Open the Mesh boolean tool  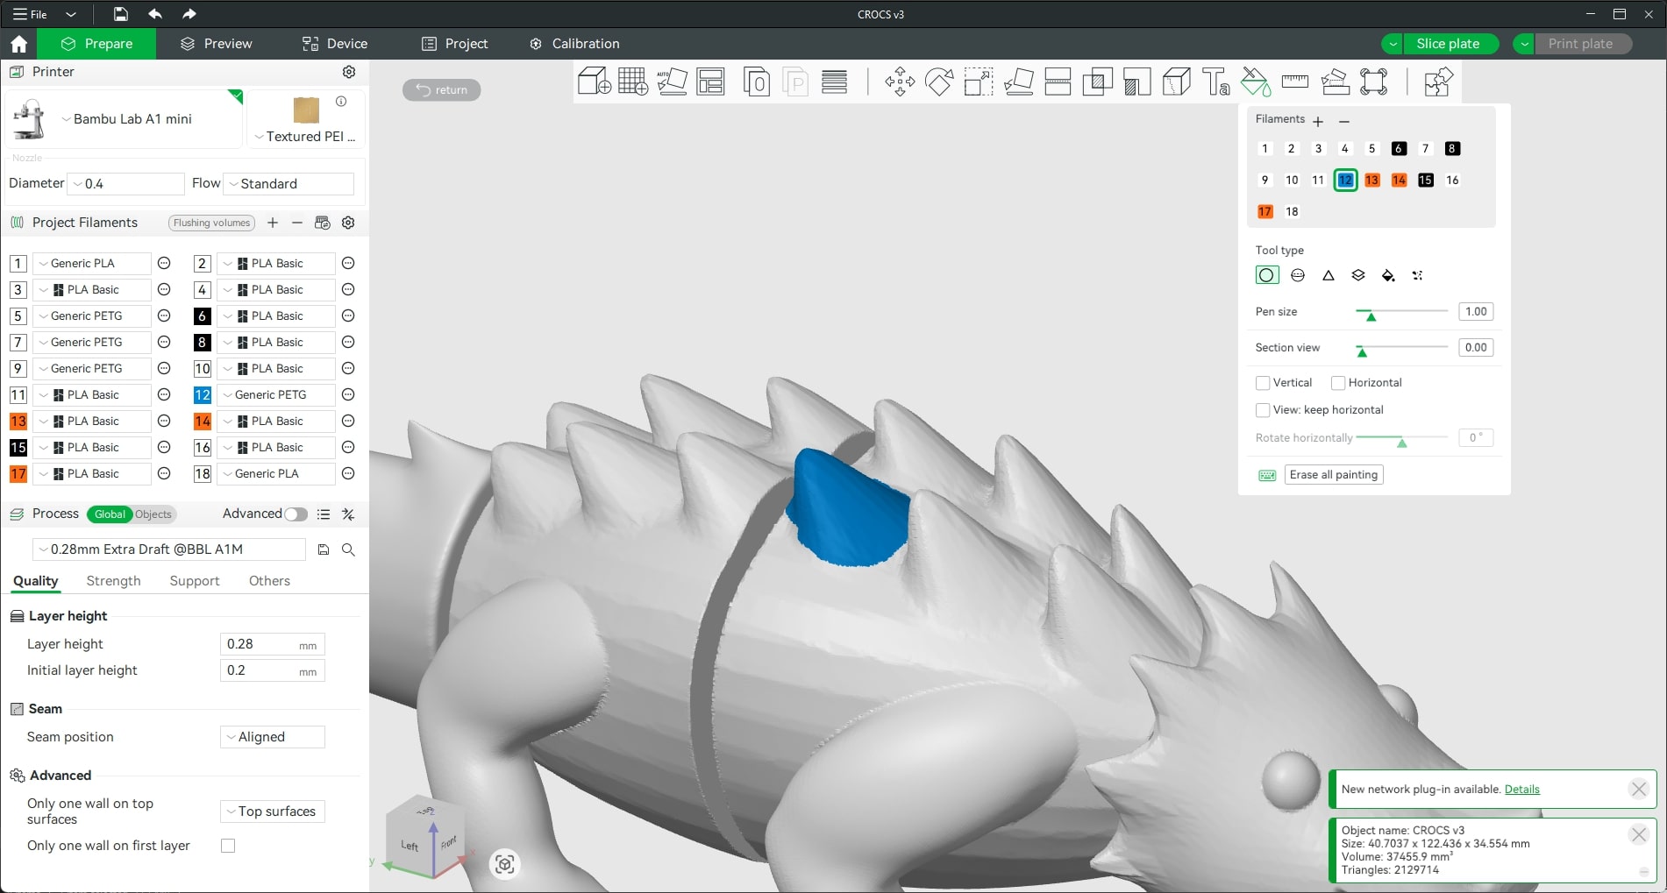point(1097,82)
